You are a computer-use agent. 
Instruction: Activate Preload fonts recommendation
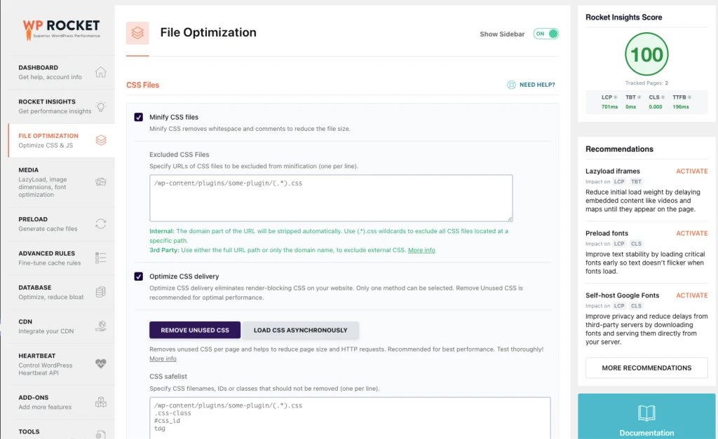[x=692, y=233]
